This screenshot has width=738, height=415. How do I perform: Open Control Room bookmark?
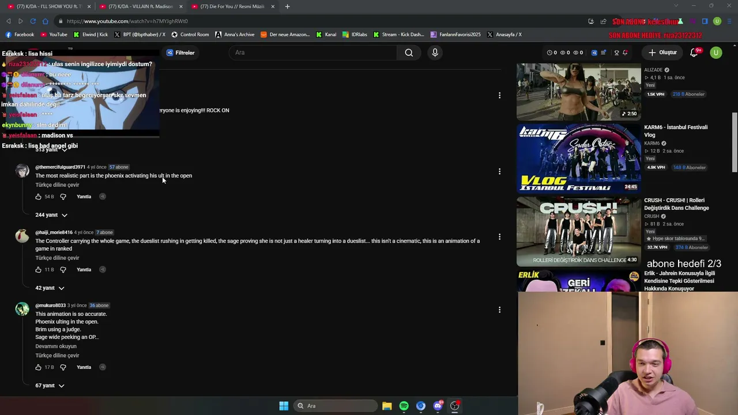pyautogui.click(x=190, y=35)
